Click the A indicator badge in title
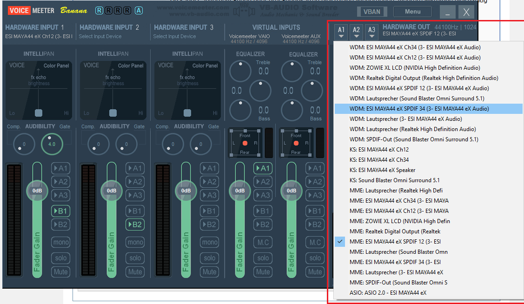 (x=139, y=10)
